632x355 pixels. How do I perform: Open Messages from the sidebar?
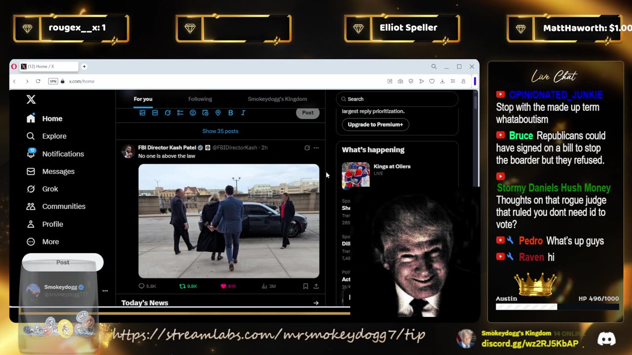50,172
